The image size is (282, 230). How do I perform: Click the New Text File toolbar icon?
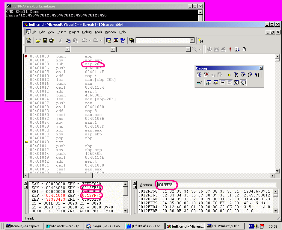point(29,40)
